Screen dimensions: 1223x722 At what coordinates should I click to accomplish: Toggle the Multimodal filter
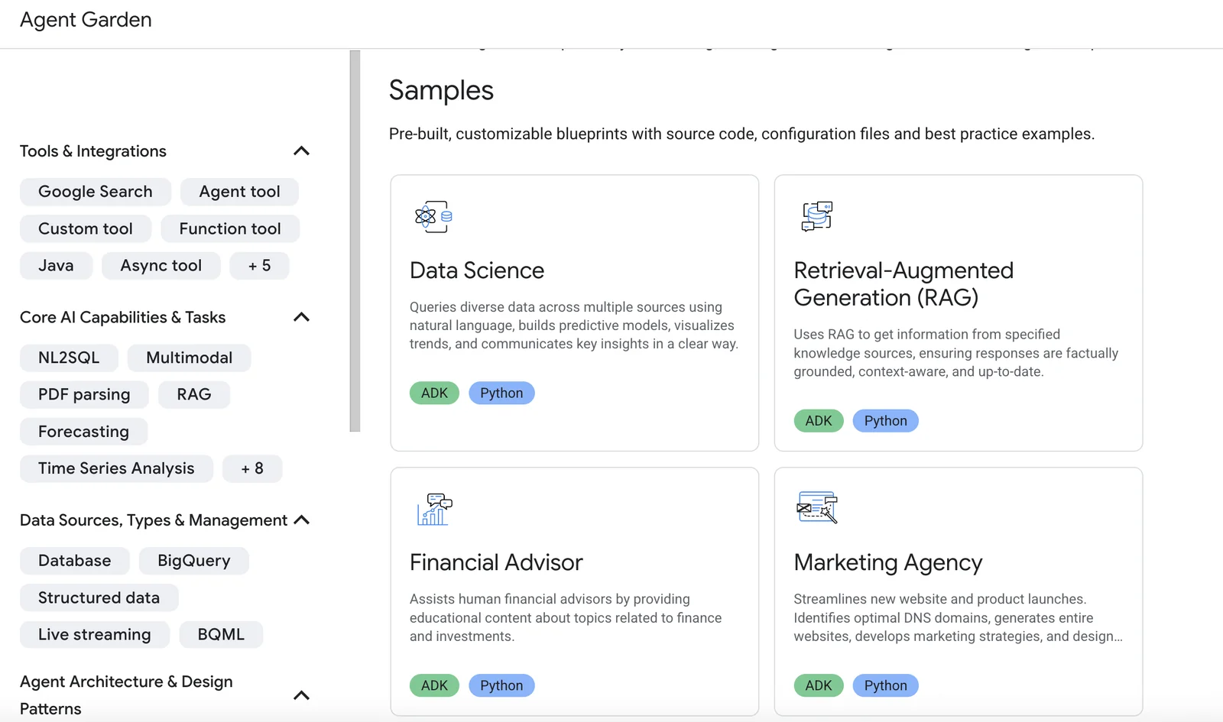pyautogui.click(x=189, y=358)
